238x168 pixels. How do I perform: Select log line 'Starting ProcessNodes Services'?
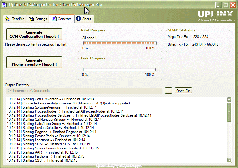click(x=79, y=115)
